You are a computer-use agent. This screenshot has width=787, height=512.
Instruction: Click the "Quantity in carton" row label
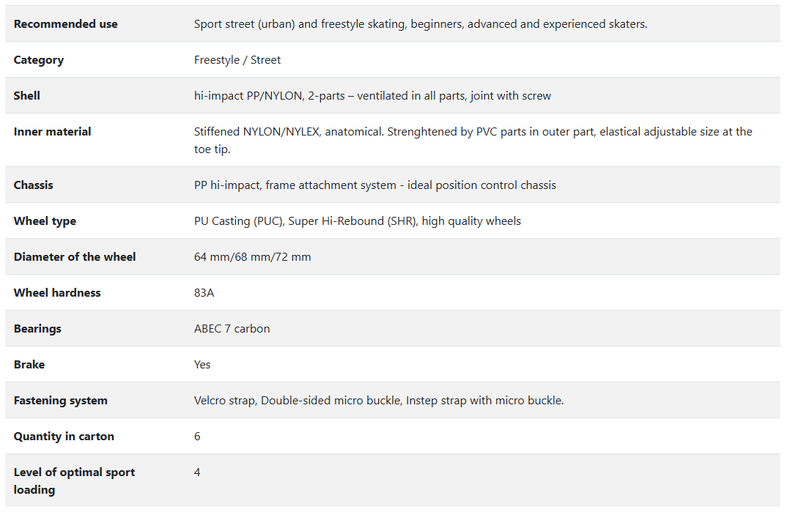click(64, 437)
